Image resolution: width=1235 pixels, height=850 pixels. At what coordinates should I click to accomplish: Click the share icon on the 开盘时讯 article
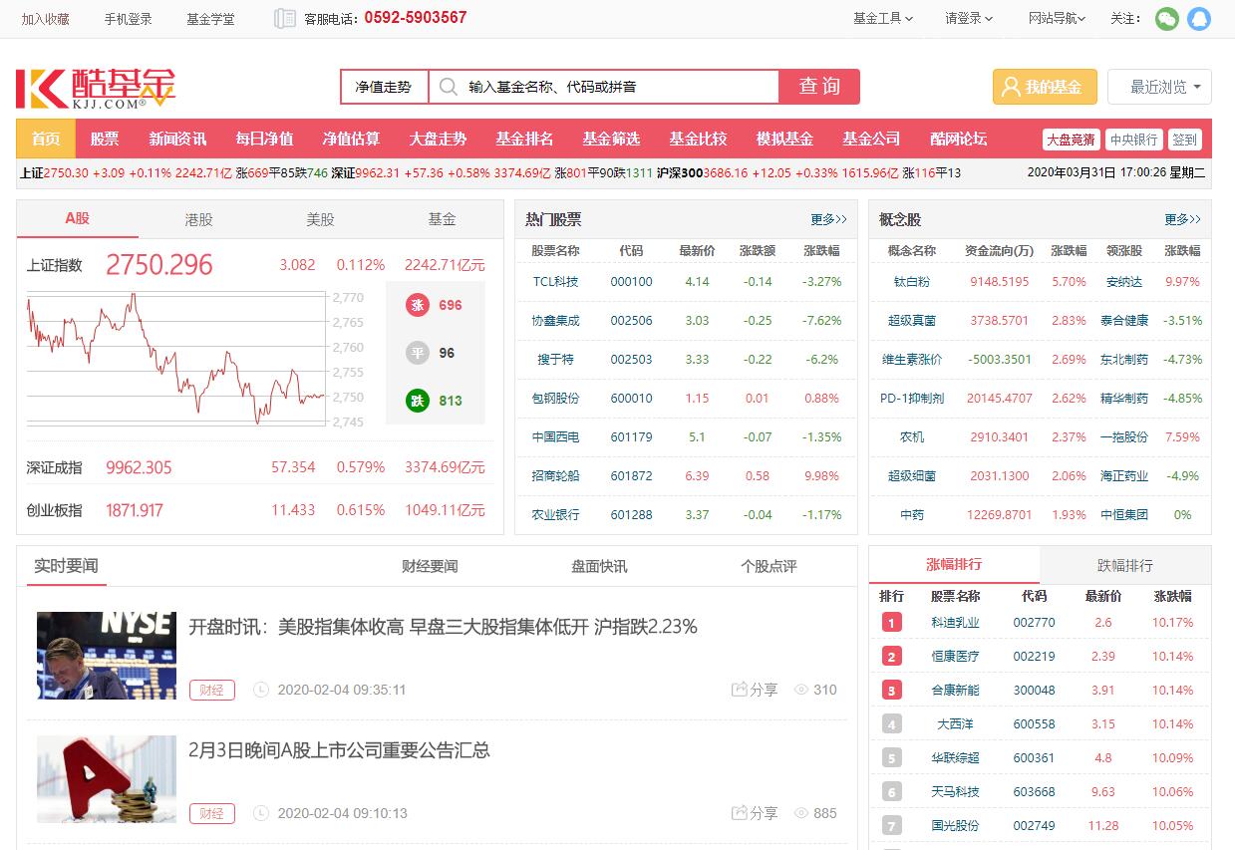coord(740,690)
